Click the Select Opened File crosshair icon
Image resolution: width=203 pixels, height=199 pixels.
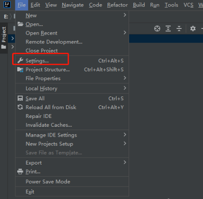click(157, 28)
